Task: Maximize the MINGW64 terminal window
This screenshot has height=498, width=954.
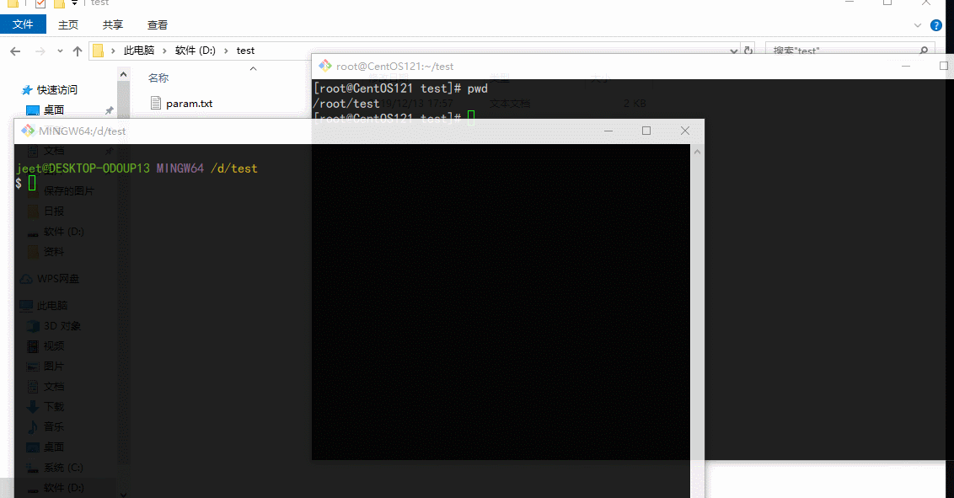Action: (x=646, y=131)
